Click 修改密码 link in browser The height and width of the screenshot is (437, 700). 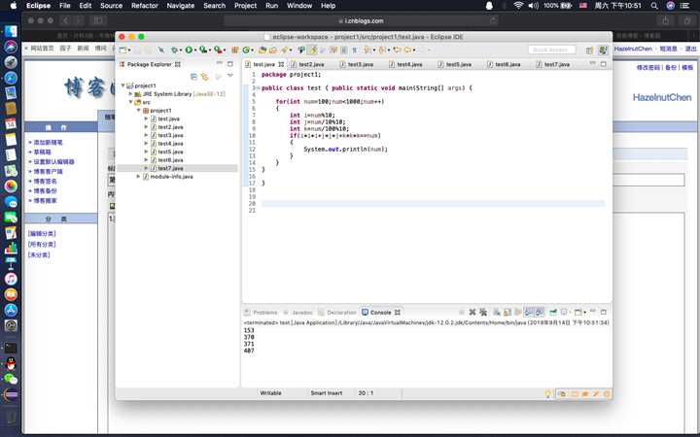[648, 67]
